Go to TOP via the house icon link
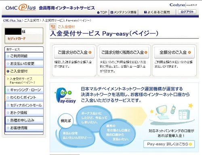The image size is (202, 155). click(102, 13)
